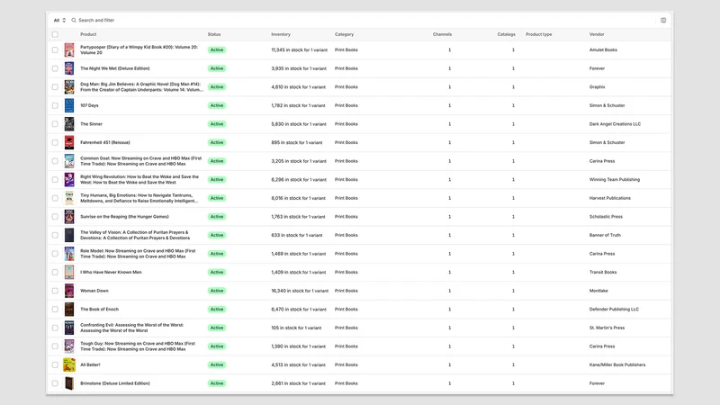Screen dimensions: 720x405
Task: Click the All Better! cover thumbnail
Action: click(x=69, y=365)
